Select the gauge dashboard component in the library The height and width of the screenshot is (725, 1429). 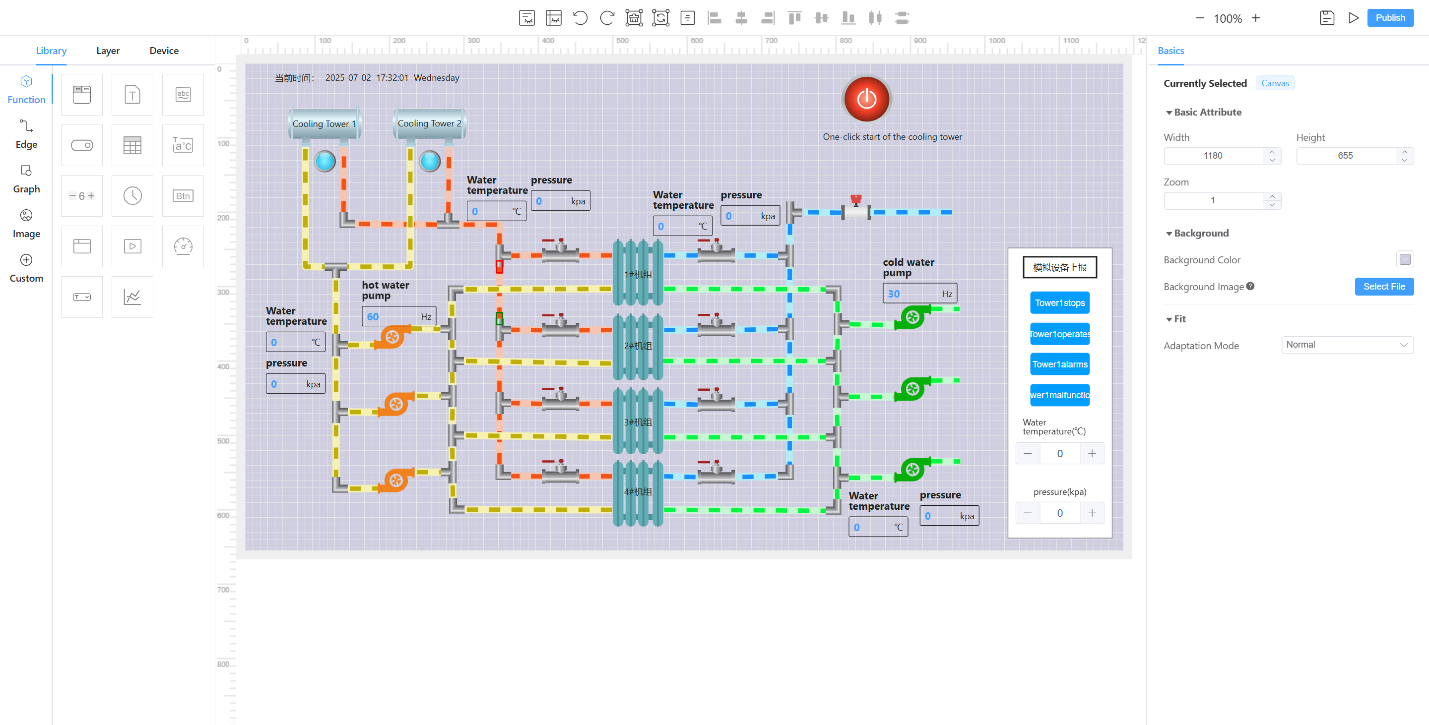coord(183,246)
